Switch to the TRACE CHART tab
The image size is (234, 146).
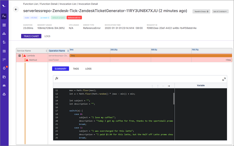pos(31,36)
